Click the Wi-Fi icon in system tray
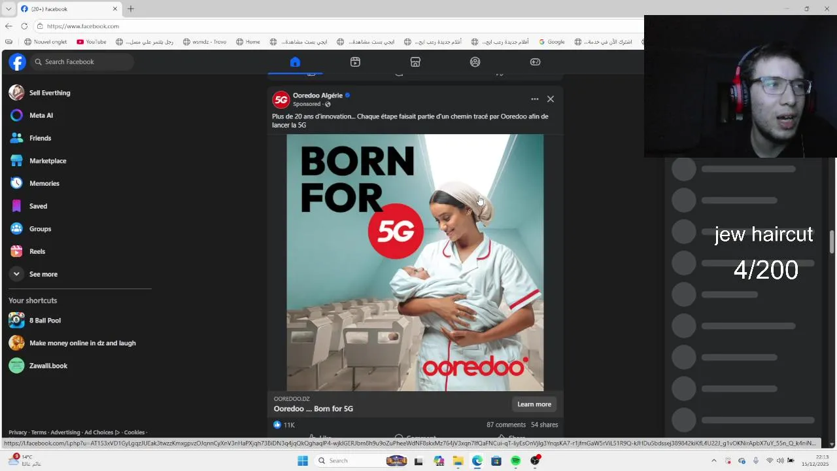 pos(770,461)
